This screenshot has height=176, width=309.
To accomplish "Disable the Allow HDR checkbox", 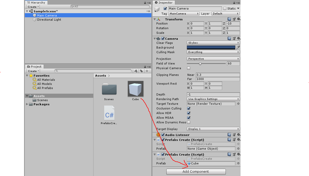I will tap(188, 113).
